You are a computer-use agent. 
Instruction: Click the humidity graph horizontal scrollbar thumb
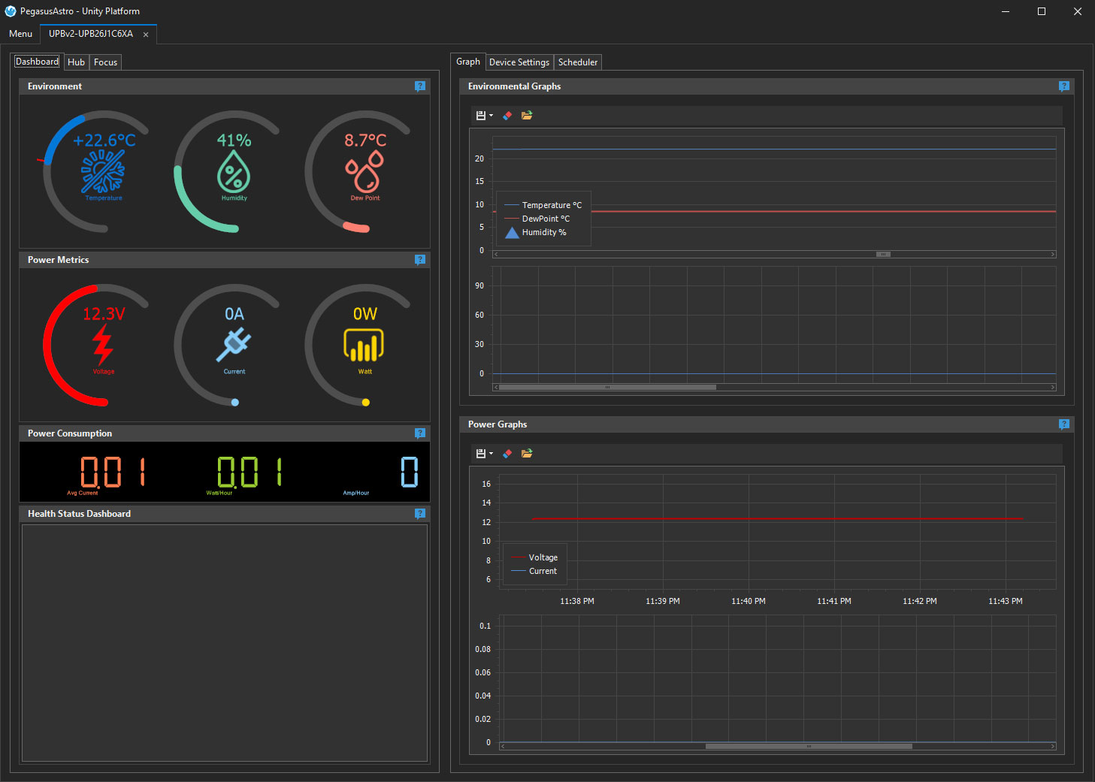pyautogui.click(x=607, y=388)
